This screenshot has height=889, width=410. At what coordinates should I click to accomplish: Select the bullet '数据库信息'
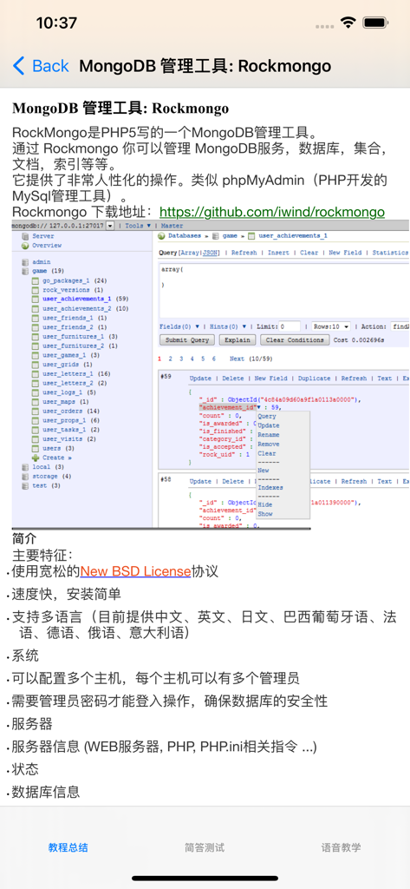[x=46, y=792]
